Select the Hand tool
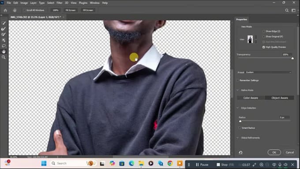300x169 pixels. 4,52
